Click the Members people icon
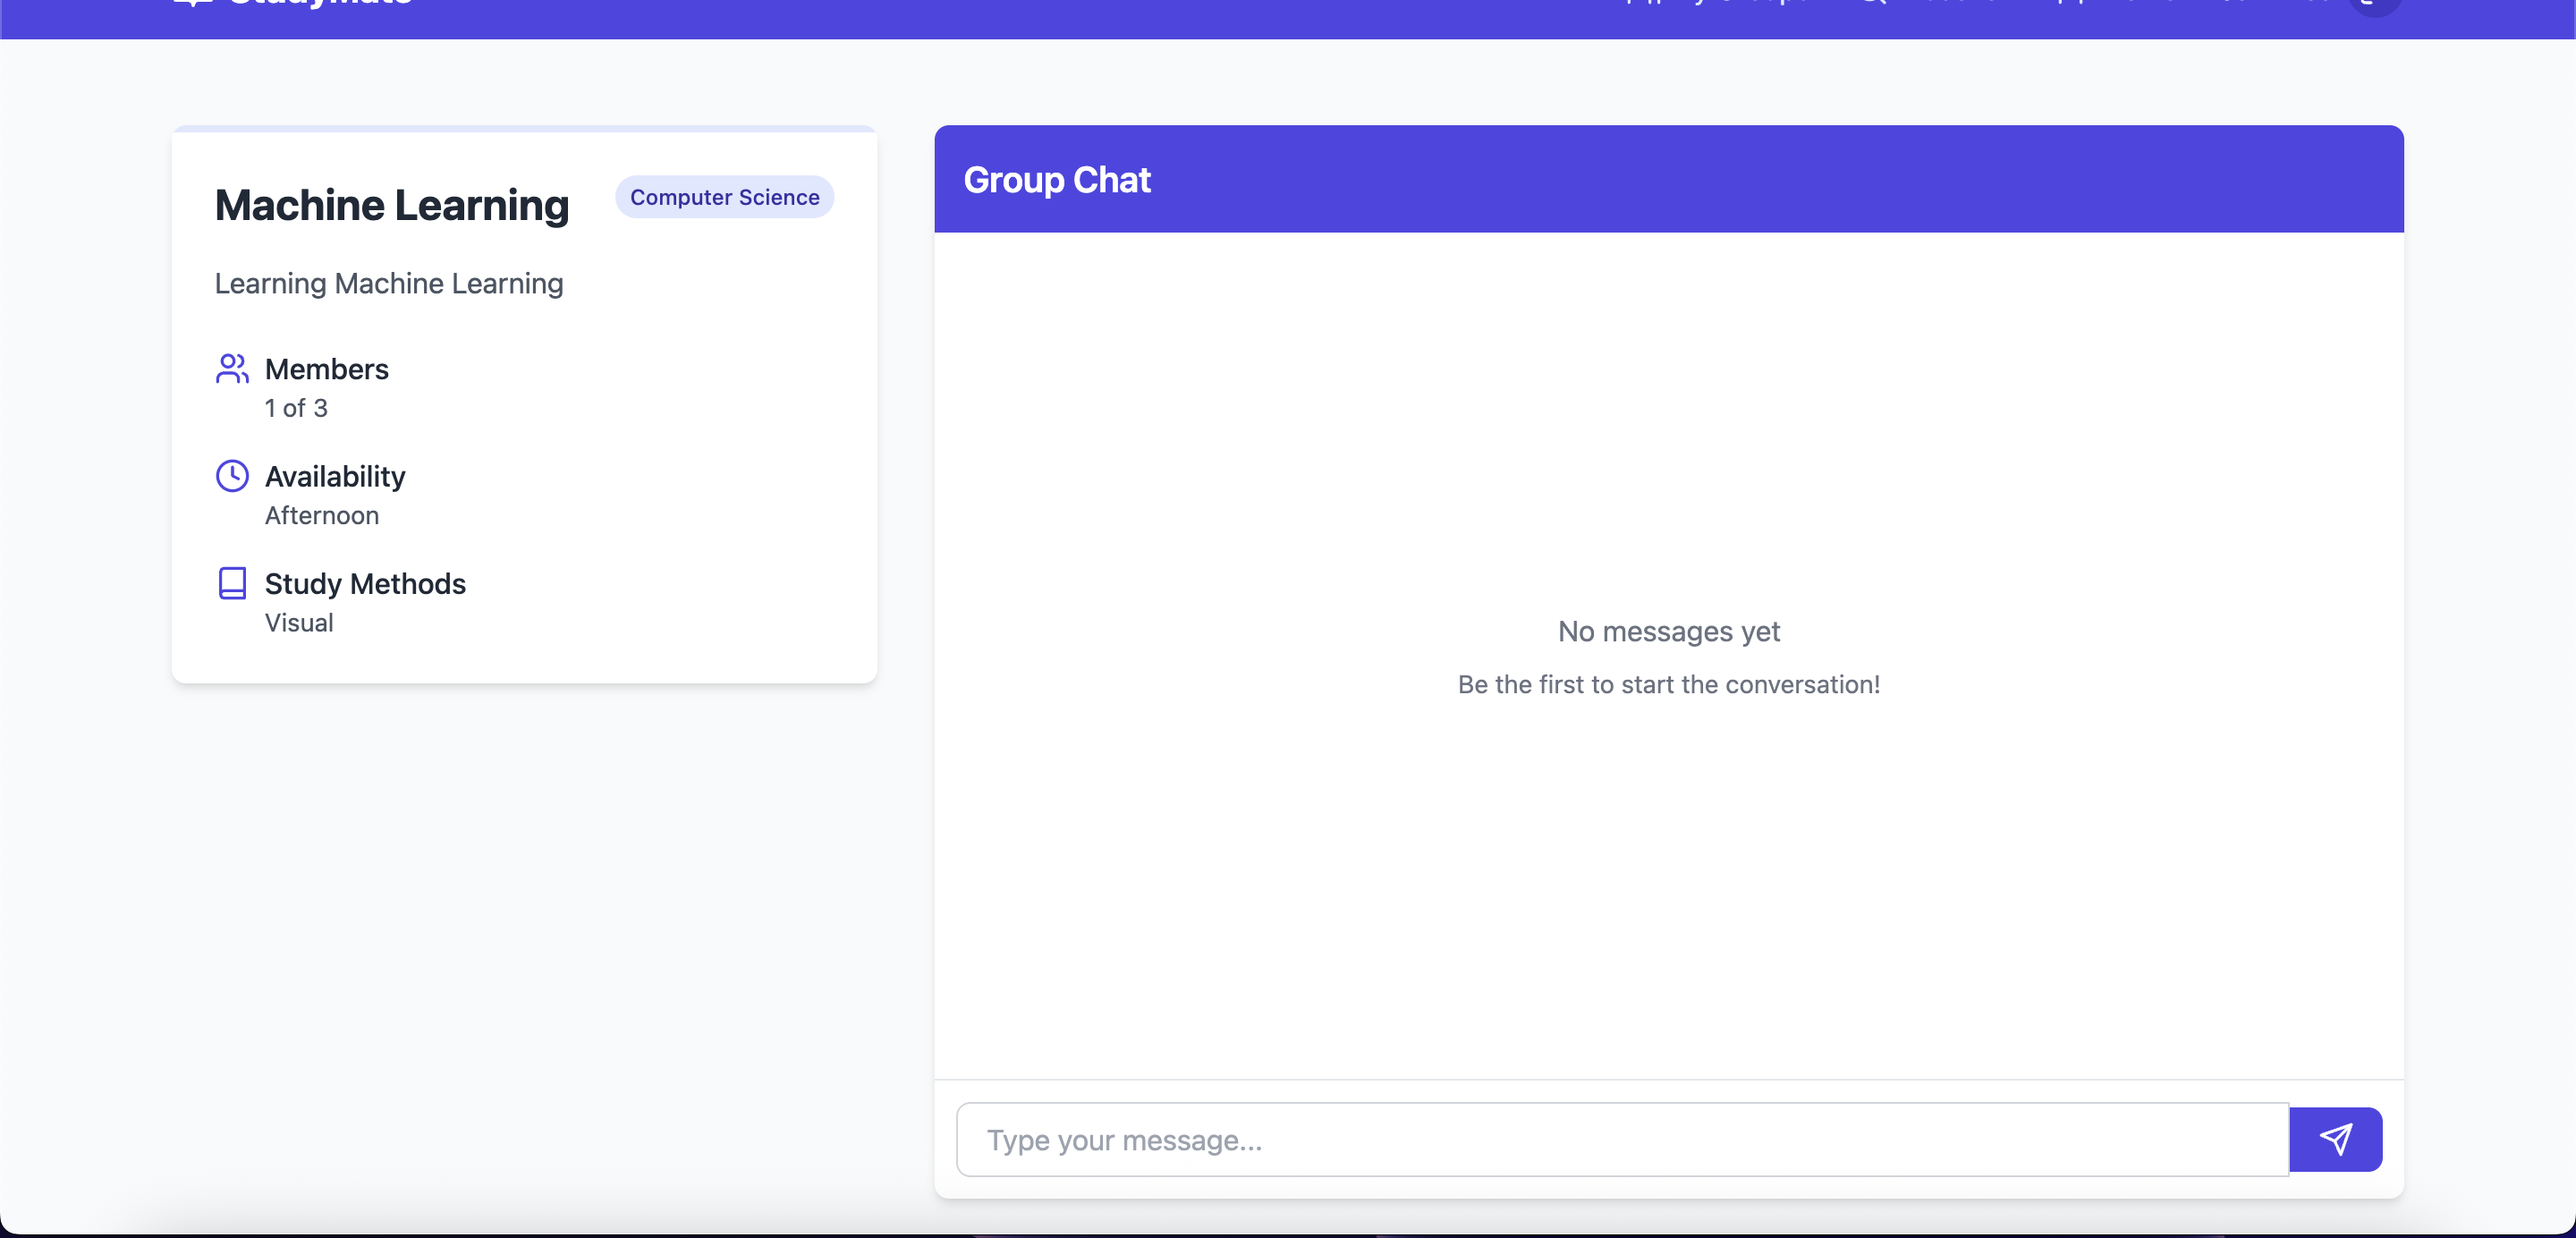2576x1238 pixels. [232, 369]
